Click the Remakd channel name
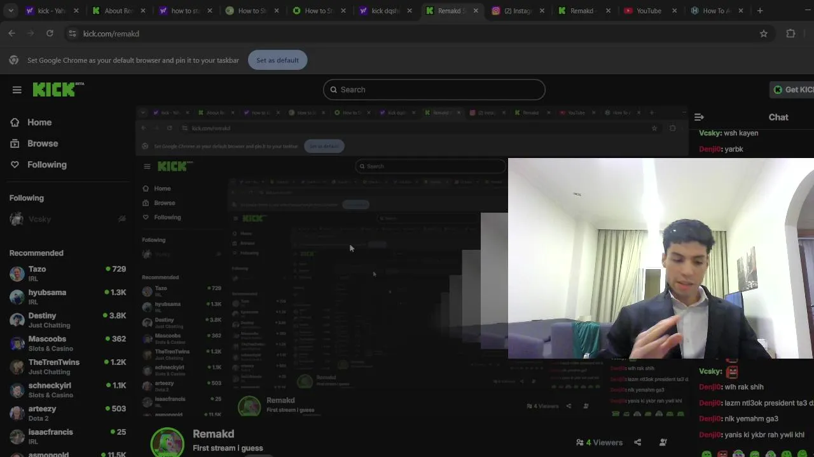This screenshot has width=814, height=457. 214,434
